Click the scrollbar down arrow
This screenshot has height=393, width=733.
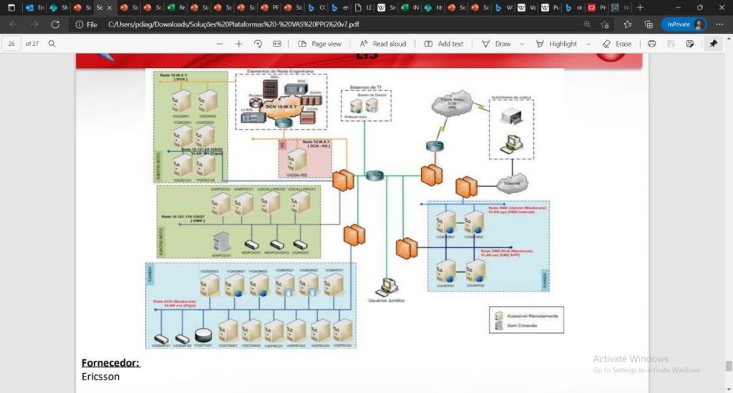[728, 389]
